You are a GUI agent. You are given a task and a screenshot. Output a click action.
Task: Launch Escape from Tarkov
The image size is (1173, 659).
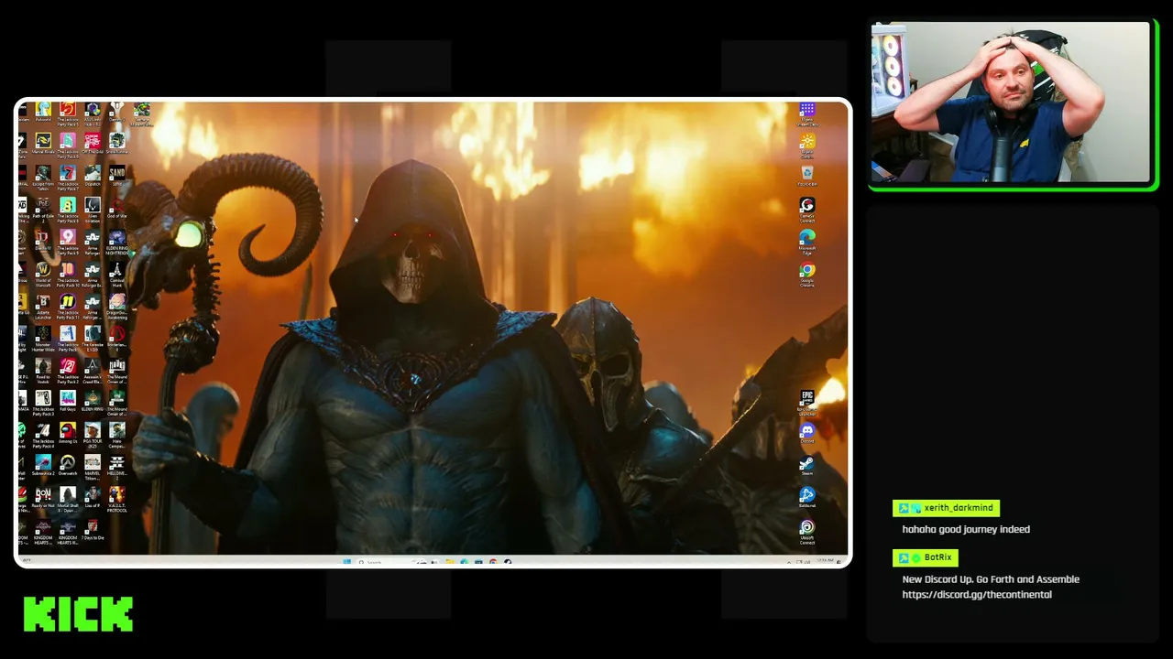43,177
